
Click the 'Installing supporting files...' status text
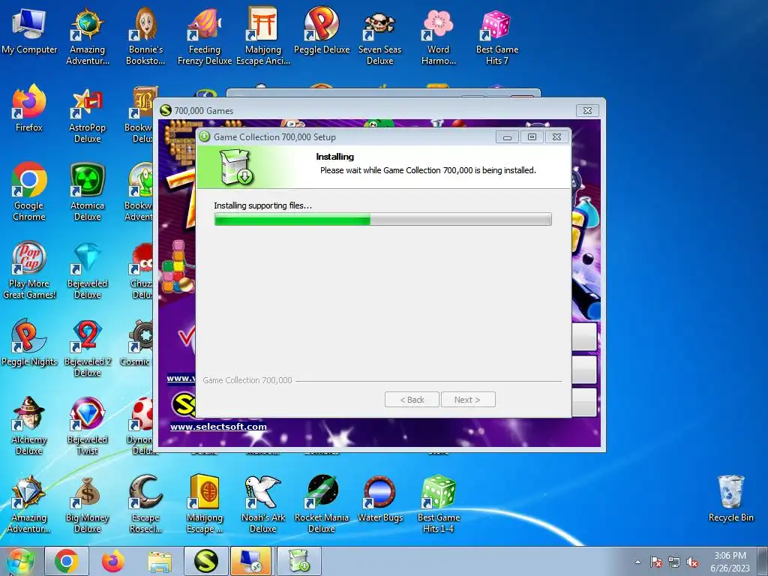point(262,205)
